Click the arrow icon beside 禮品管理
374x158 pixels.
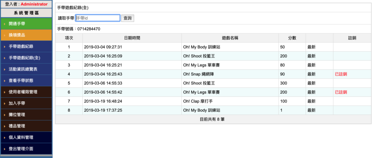(x=4, y=126)
